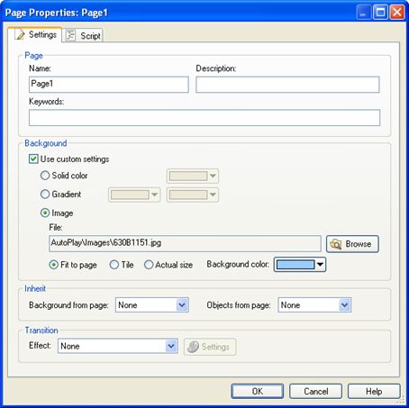Click the palette icon beside transition Settings

point(193,347)
